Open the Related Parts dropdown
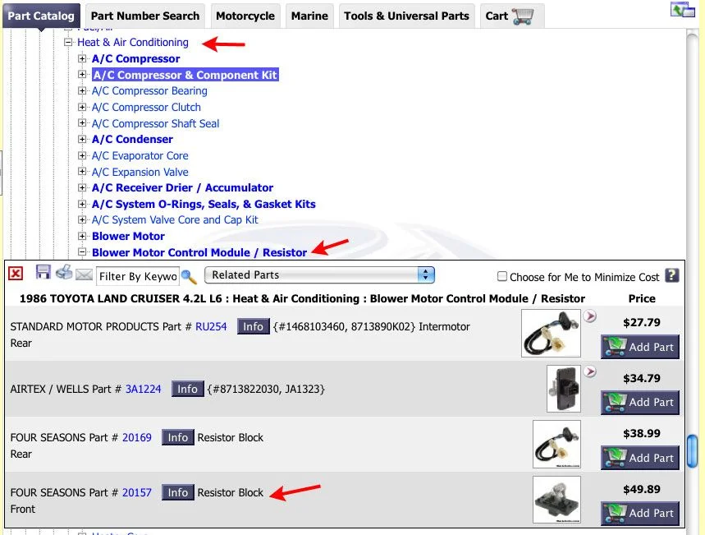 [319, 274]
